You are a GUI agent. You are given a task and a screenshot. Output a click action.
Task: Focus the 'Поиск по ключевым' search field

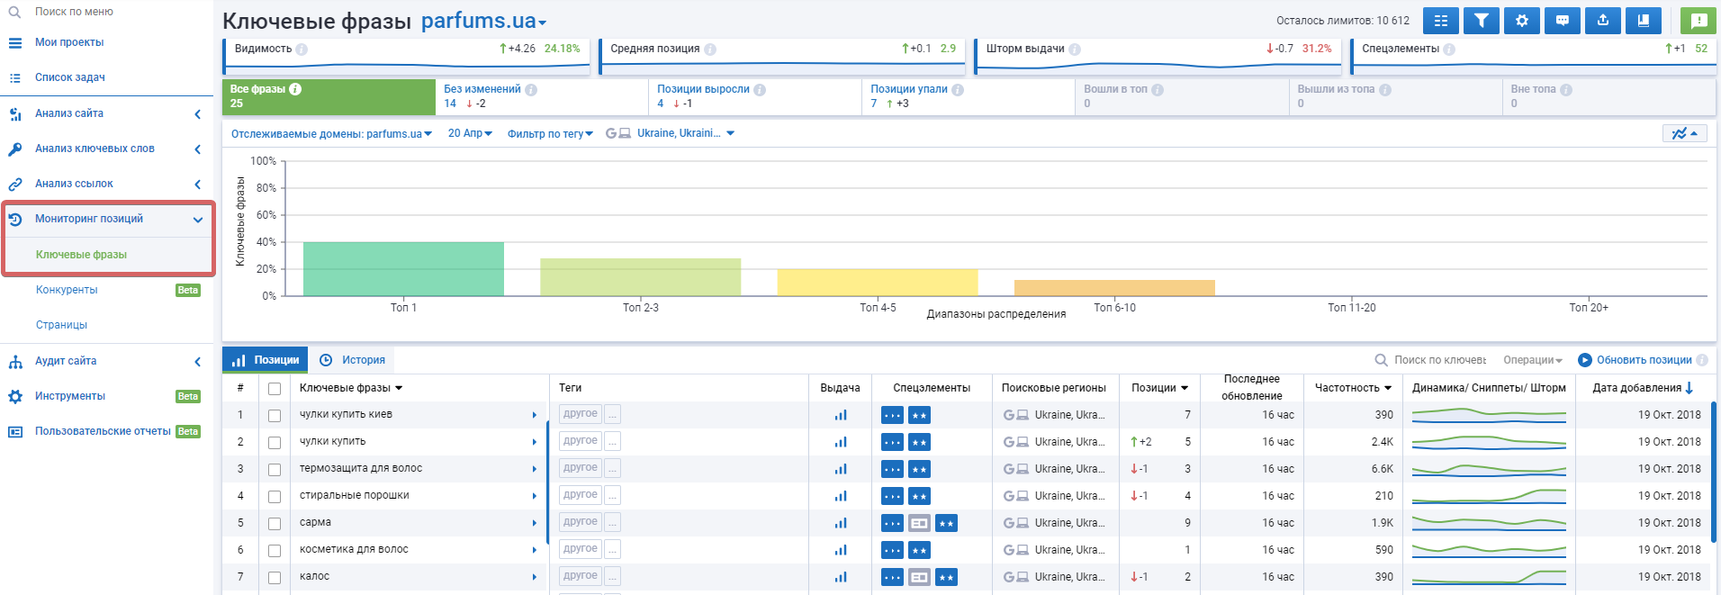tap(1439, 360)
